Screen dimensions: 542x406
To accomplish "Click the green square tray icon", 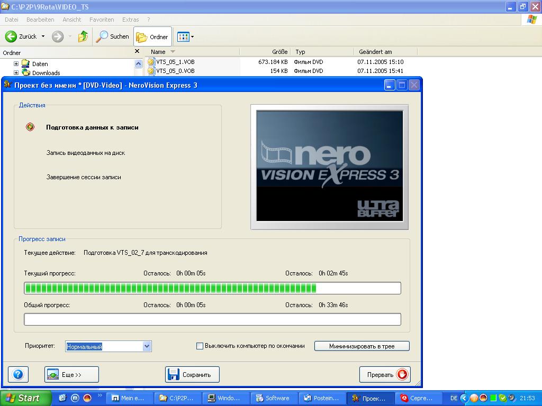I will coord(493,398).
